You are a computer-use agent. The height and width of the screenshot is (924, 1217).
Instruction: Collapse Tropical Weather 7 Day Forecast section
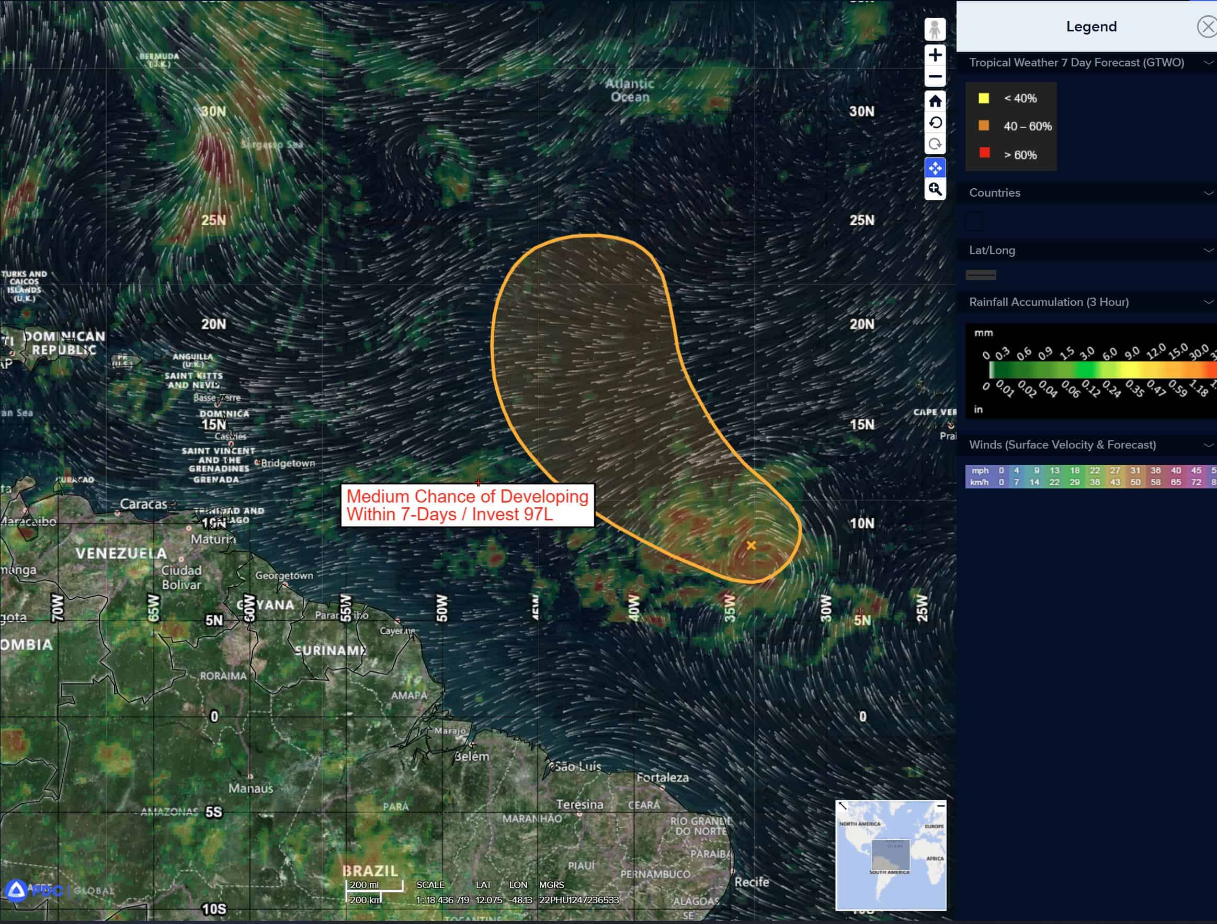(x=1208, y=63)
